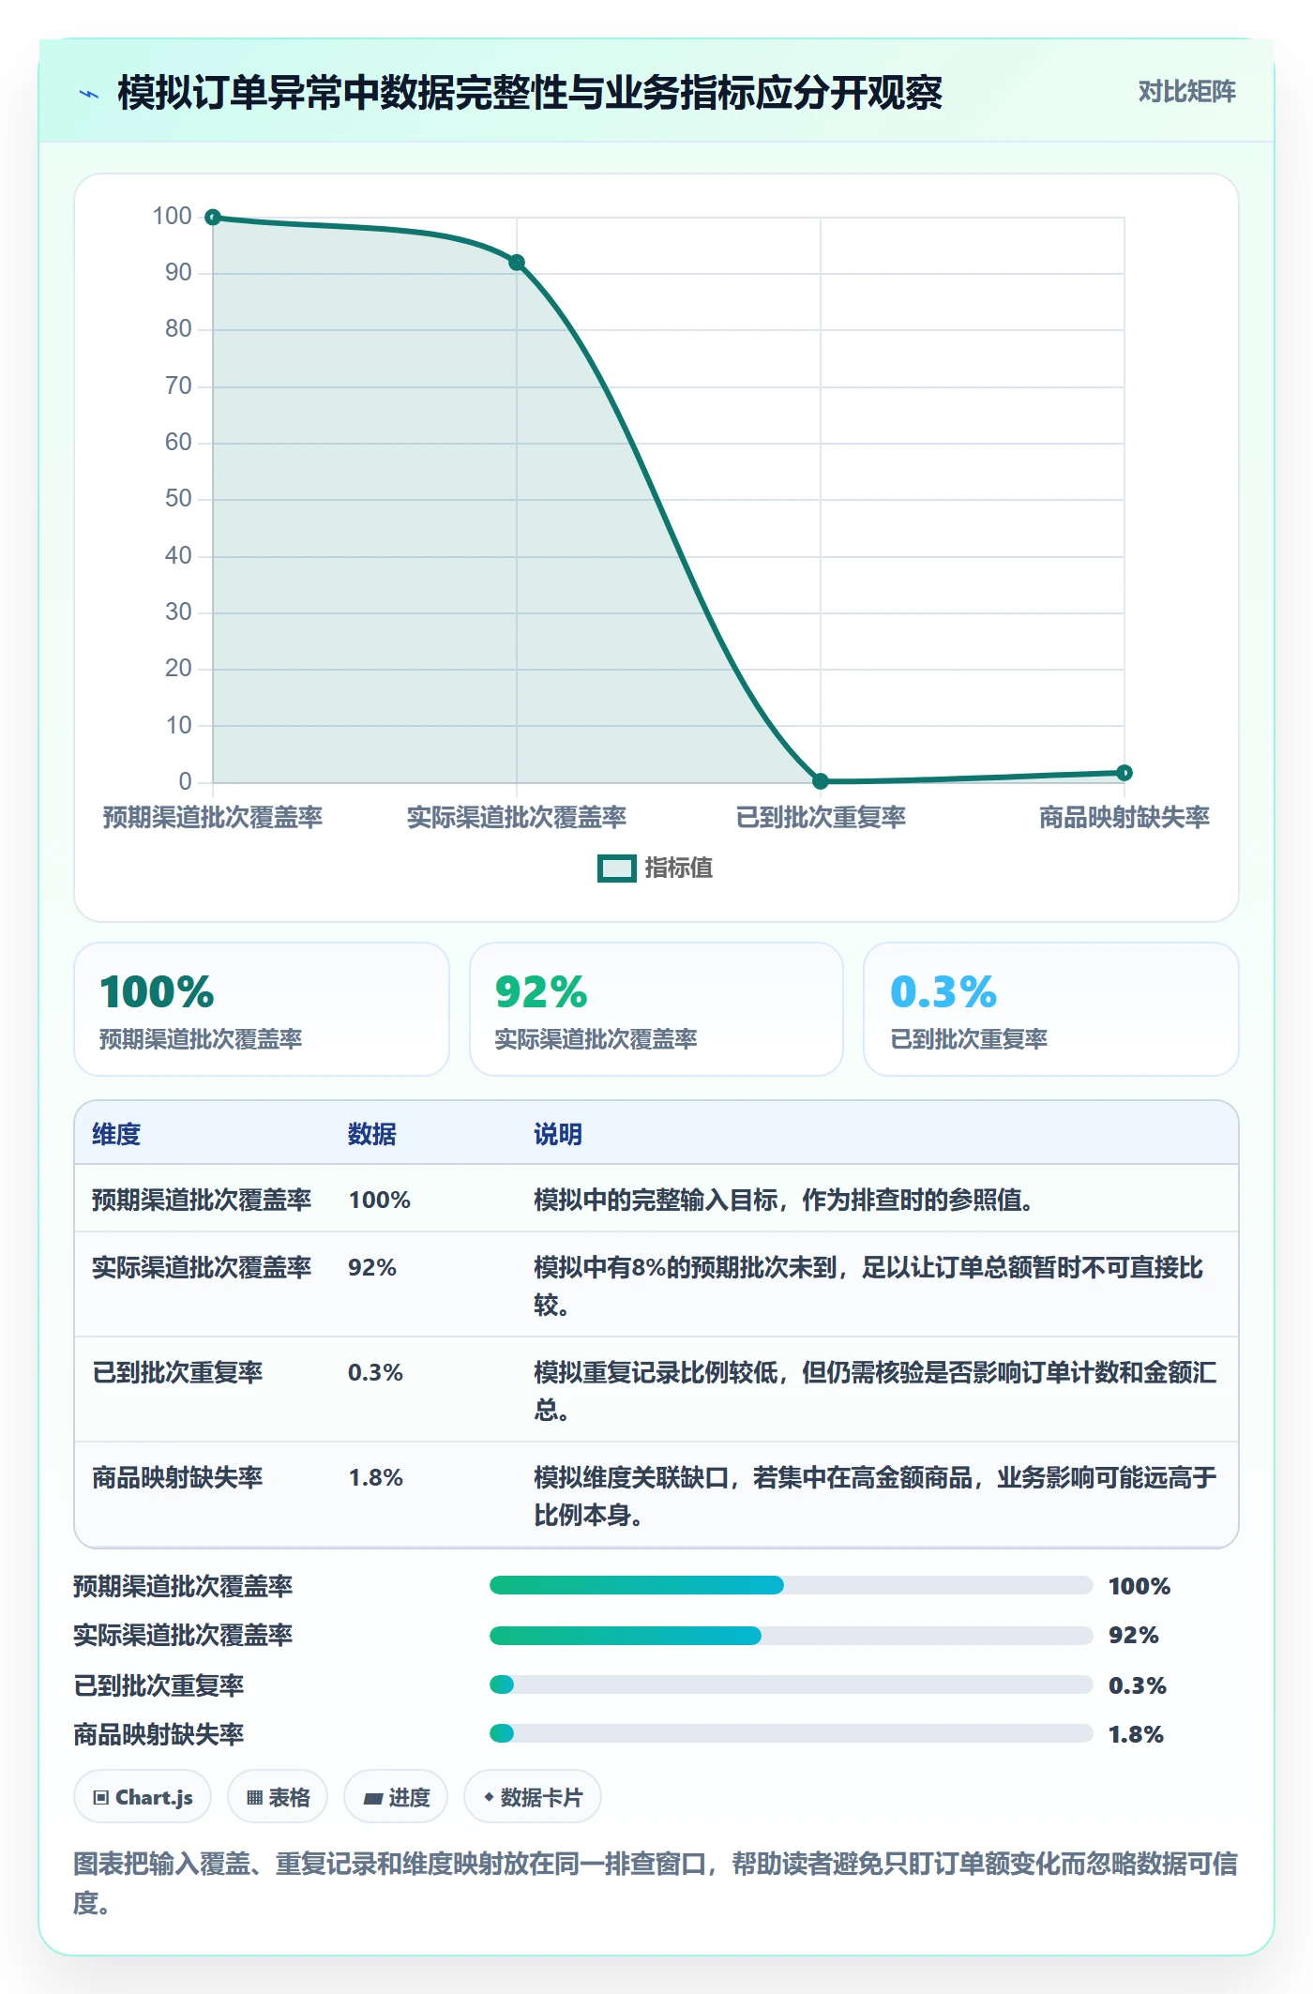
Task: Click the footer description paragraph
Action: [656, 1882]
